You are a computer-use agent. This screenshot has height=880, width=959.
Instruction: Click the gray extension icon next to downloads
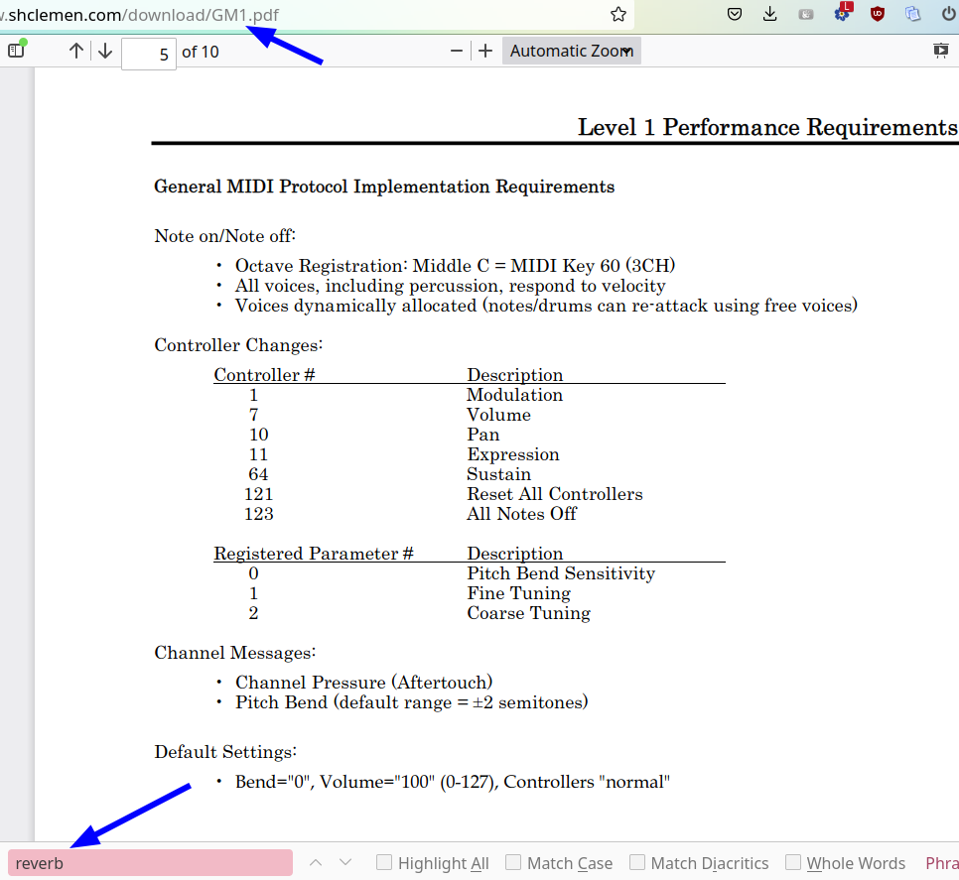point(806,14)
